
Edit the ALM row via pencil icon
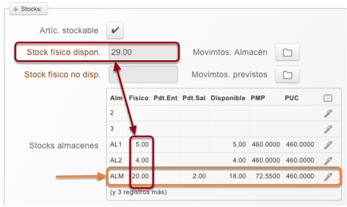tap(328, 177)
